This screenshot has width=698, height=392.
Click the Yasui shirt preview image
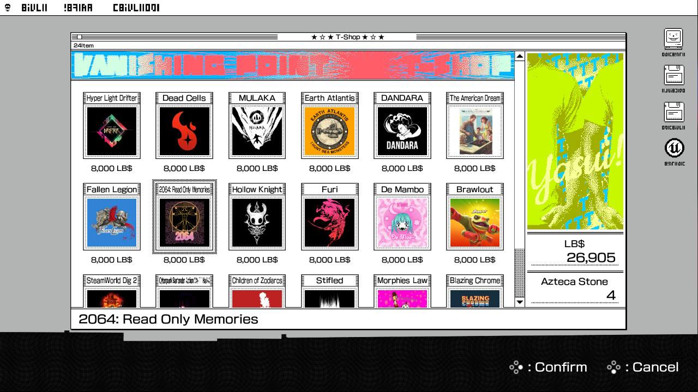[x=575, y=142]
